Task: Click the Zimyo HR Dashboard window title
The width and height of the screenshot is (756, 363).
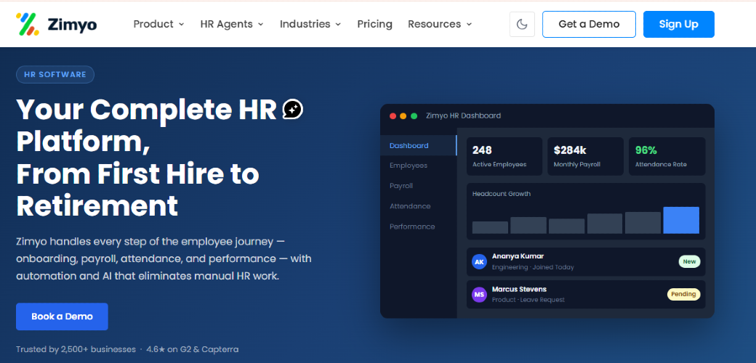Action: pyautogui.click(x=463, y=115)
